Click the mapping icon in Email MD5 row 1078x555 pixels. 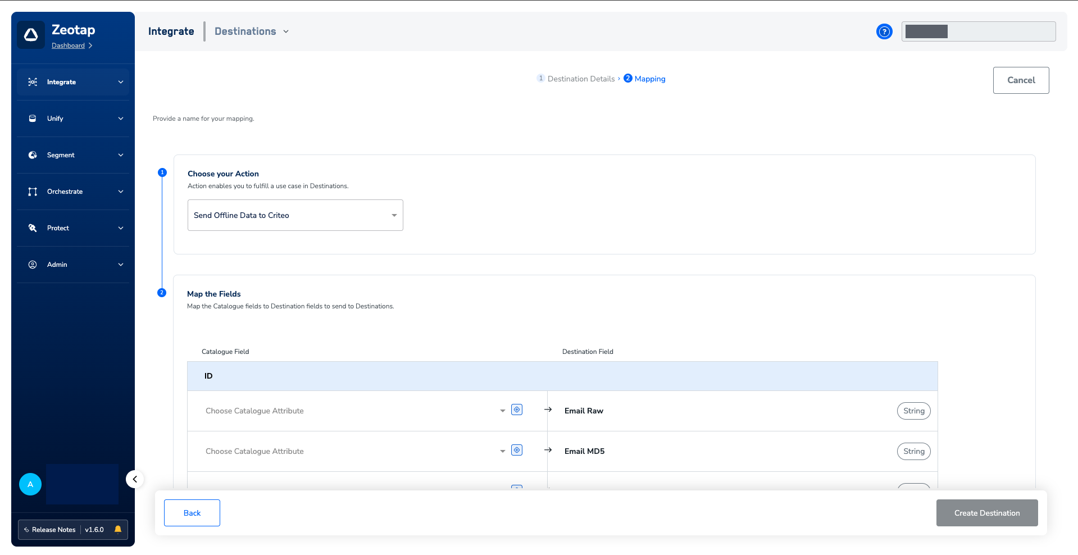(517, 450)
